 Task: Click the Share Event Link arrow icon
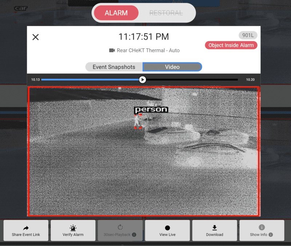point(26,228)
